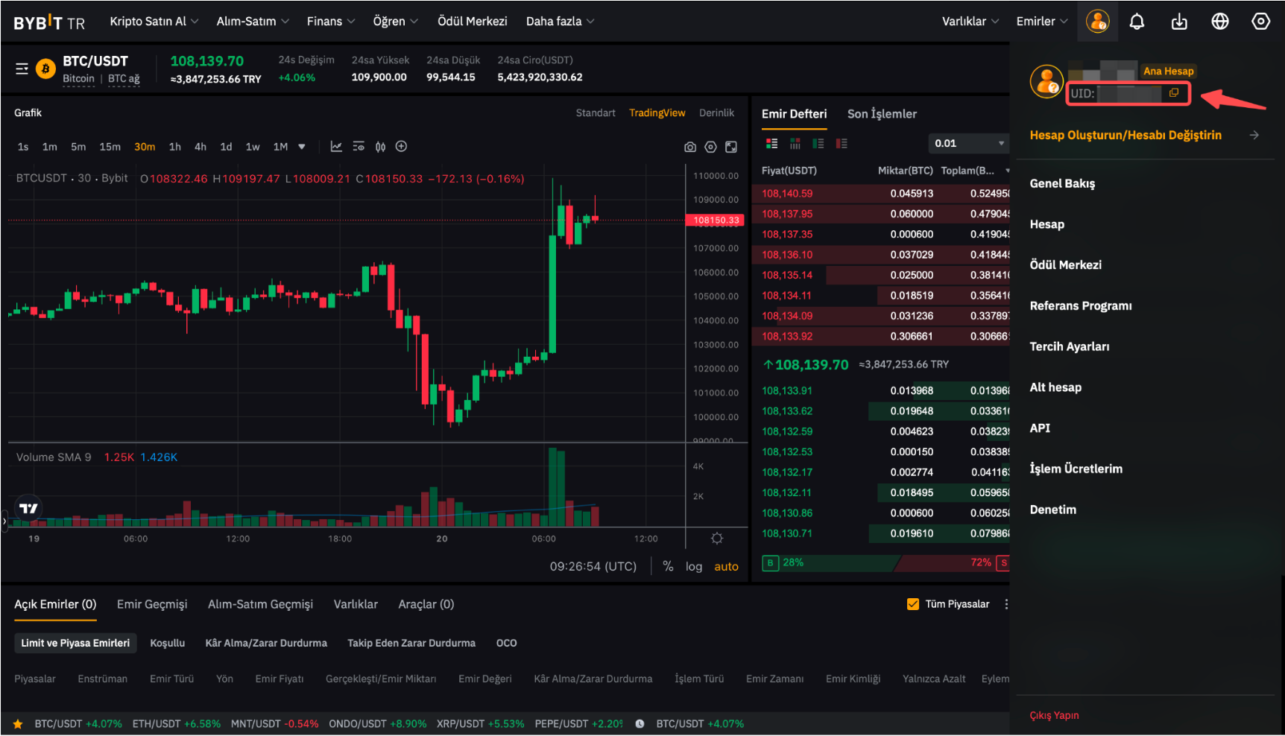The image size is (1285, 736).
Task: Take a chart snapshot with camera icon
Action: 690,147
